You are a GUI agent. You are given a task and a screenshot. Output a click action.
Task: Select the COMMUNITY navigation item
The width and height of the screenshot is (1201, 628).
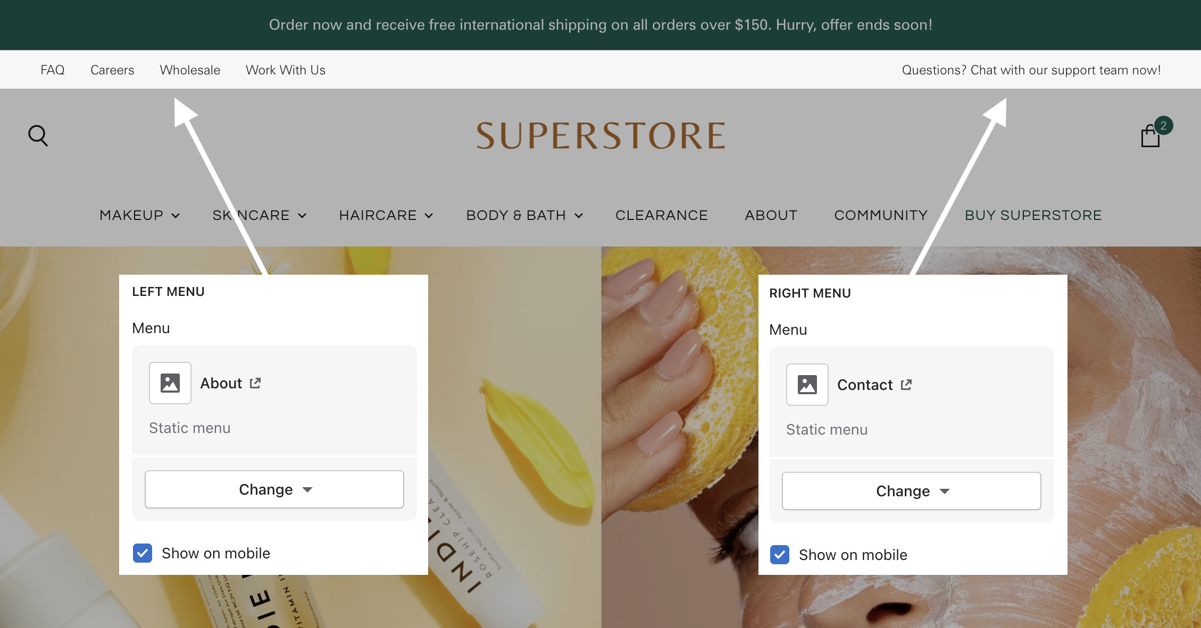880,215
